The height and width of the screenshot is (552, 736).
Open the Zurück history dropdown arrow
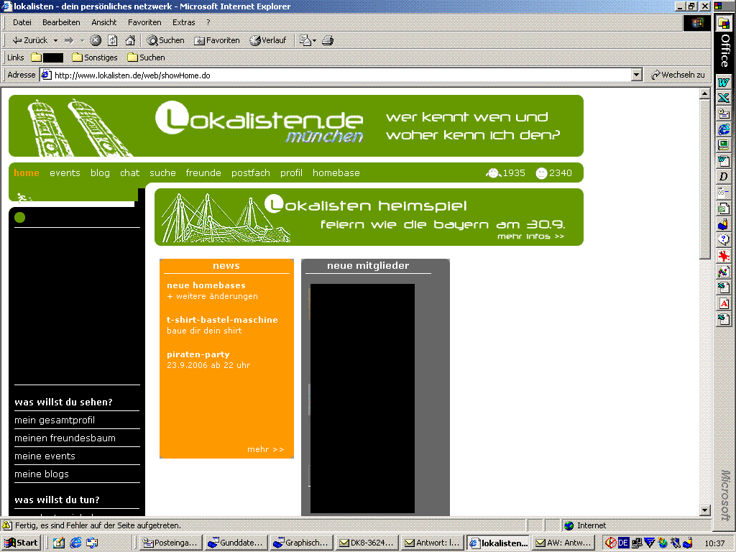point(55,40)
